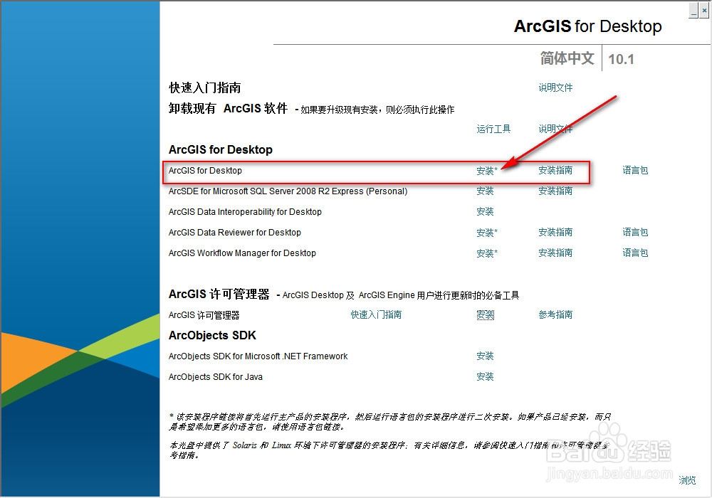Image resolution: width=712 pixels, height=498 pixels.
Task: Open 安装指南 for Data Reviewer
Action: 555,232
